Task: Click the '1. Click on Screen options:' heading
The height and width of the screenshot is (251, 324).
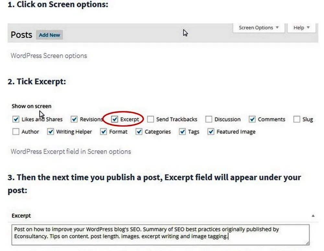Action: [58, 5]
